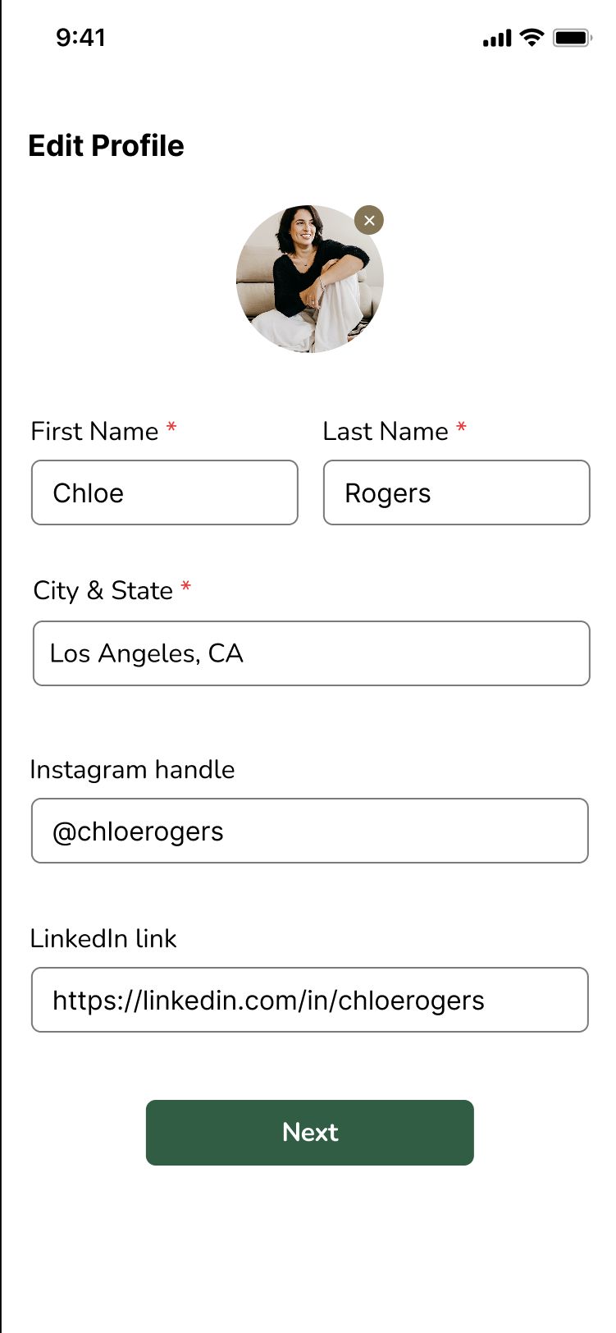616x1333 pixels.
Task: Click the City & State label
Action: click(x=103, y=591)
